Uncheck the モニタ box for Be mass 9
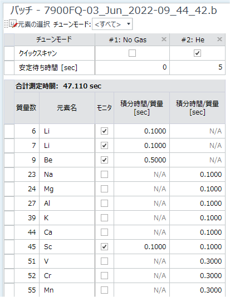 click(104, 160)
